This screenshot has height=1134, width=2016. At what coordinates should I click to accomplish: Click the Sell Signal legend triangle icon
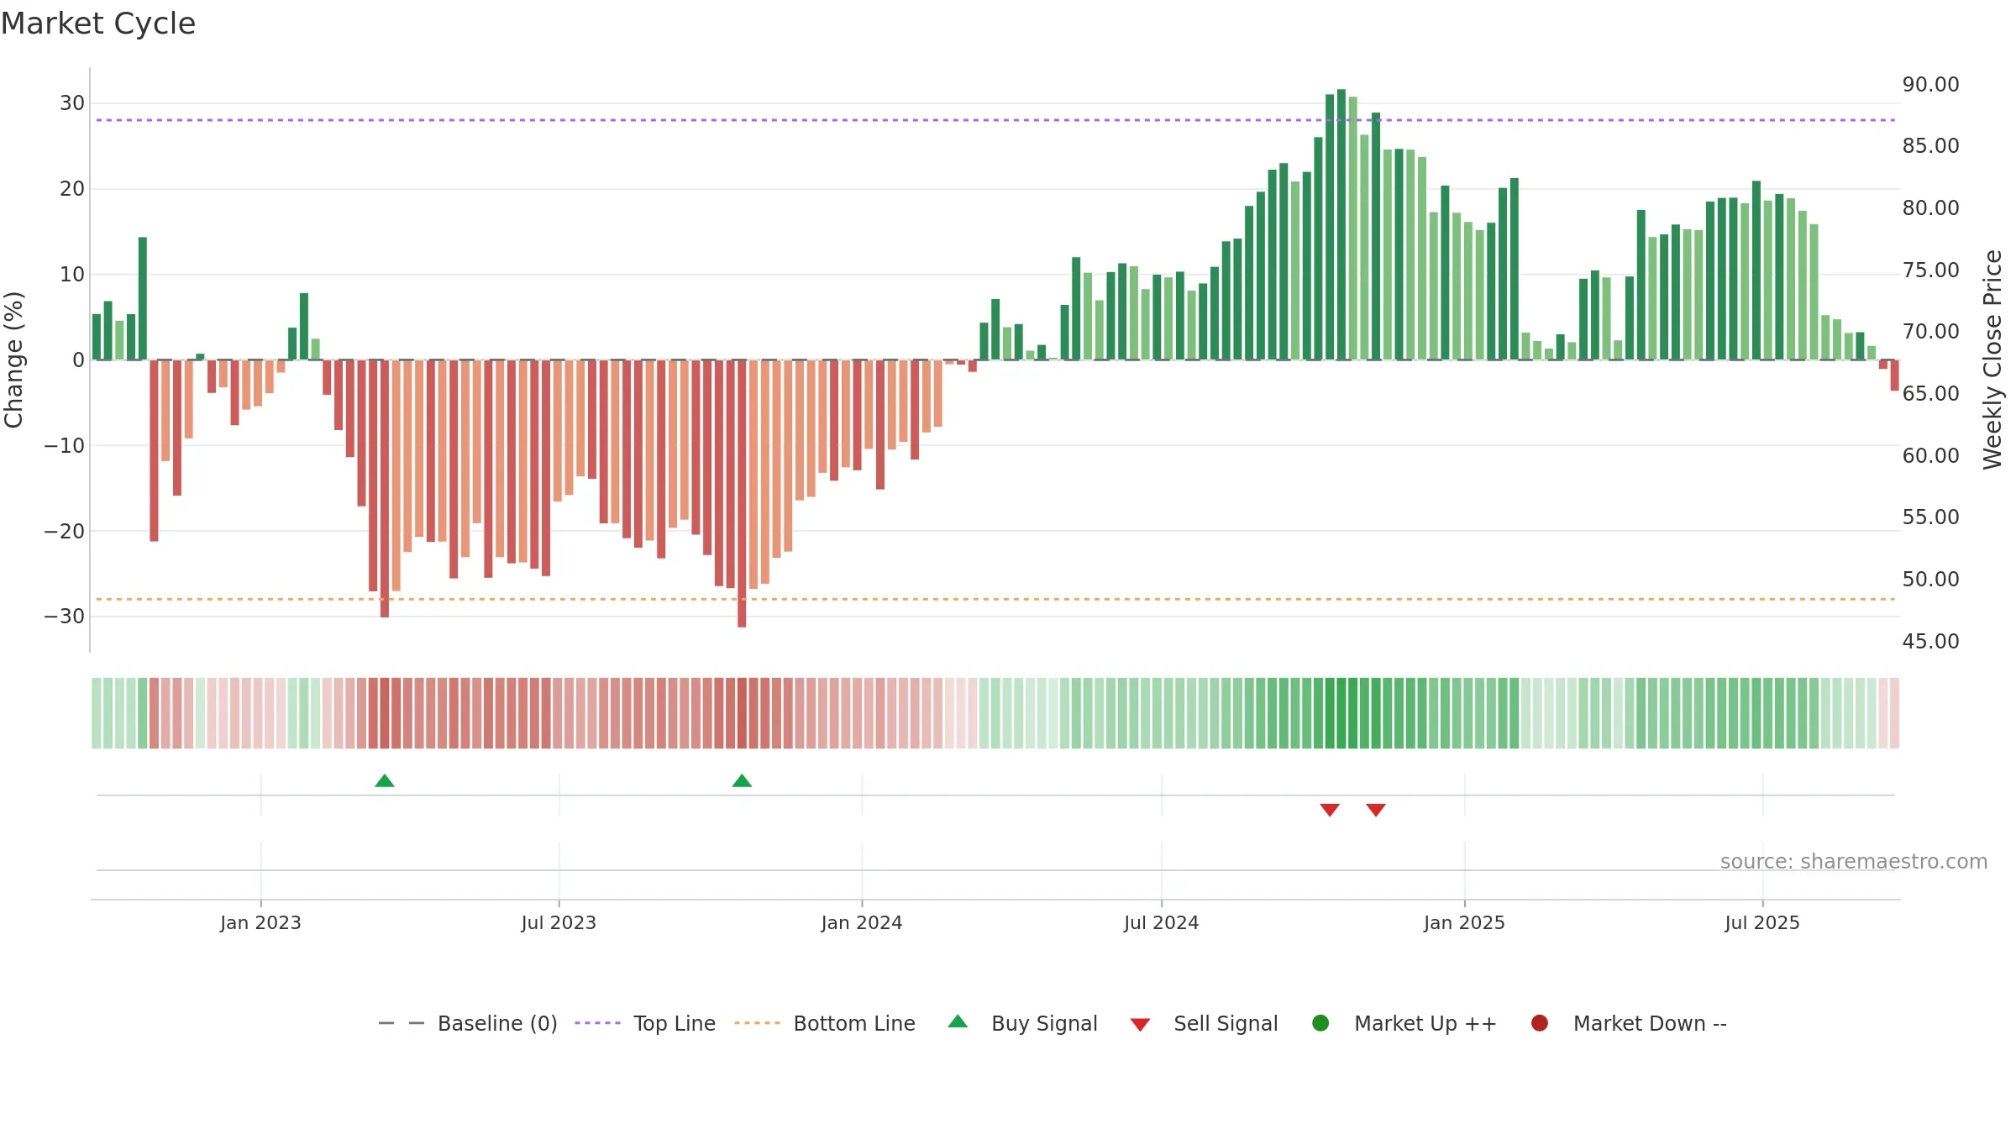(x=1140, y=1025)
